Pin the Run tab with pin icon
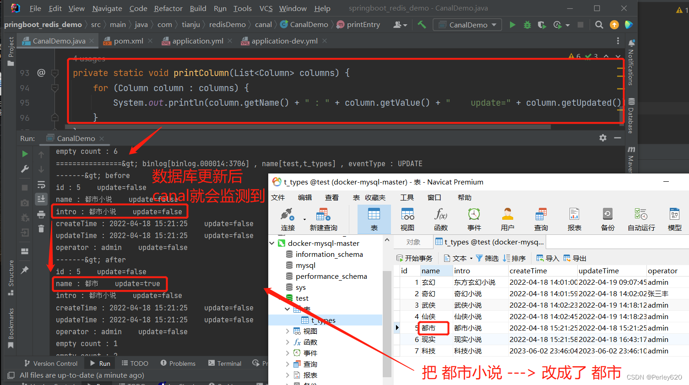Image resolution: width=689 pixels, height=385 pixels. (x=25, y=270)
